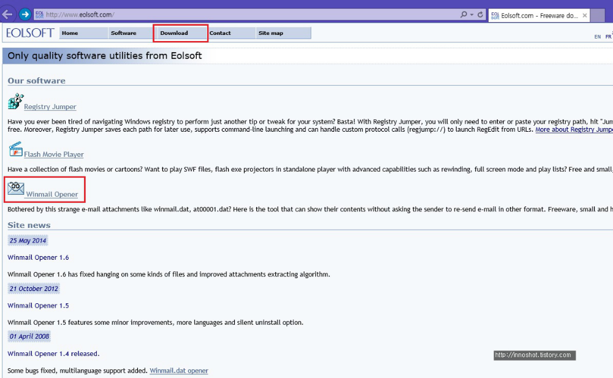This screenshot has width=613, height=378.
Task: Click the EOLSOFT site logo
Action: tap(29, 33)
